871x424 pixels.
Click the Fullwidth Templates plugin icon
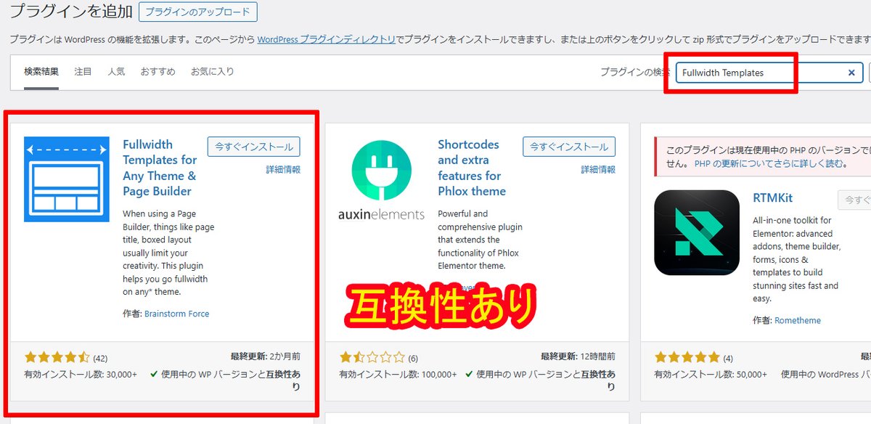(x=67, y=179)
